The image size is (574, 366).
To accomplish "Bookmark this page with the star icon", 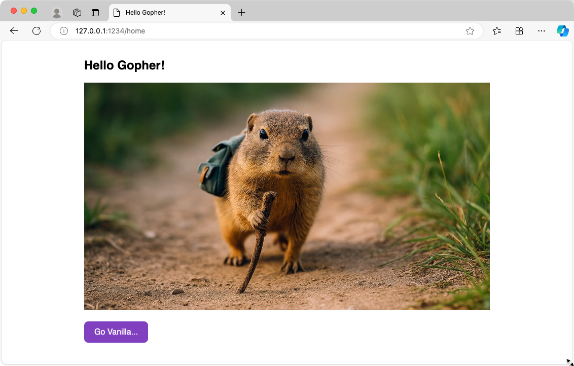I will pyautogui.click(x=470, y=31).
